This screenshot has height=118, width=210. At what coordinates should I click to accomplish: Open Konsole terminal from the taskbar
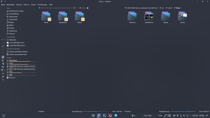pyautogui.click(x=104, y=116)
